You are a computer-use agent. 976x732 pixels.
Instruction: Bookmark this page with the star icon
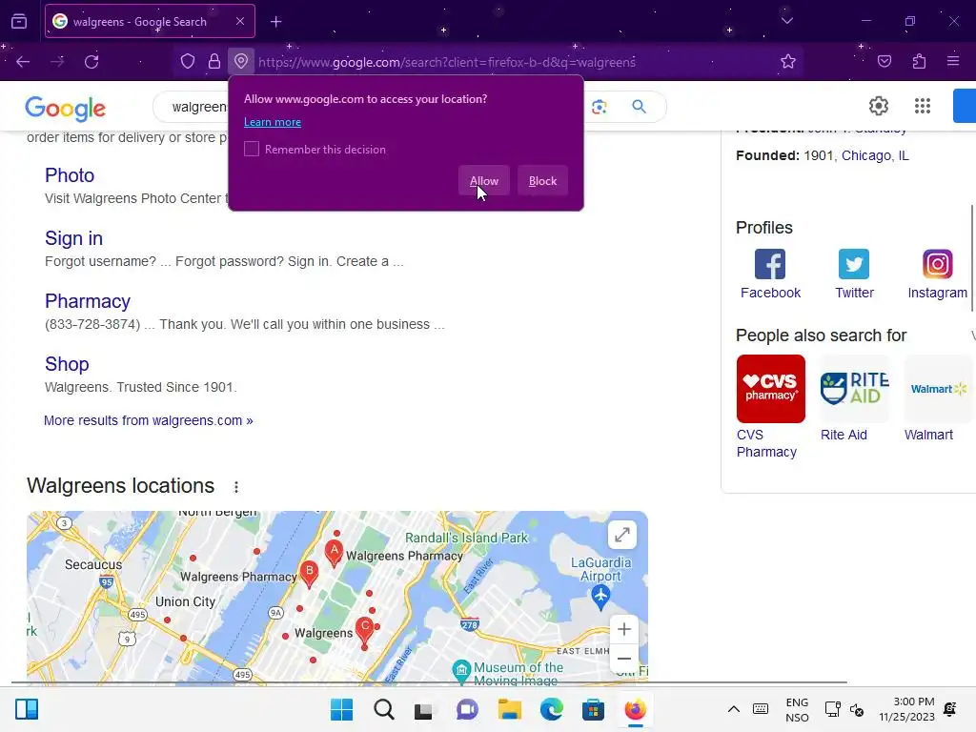788,62
